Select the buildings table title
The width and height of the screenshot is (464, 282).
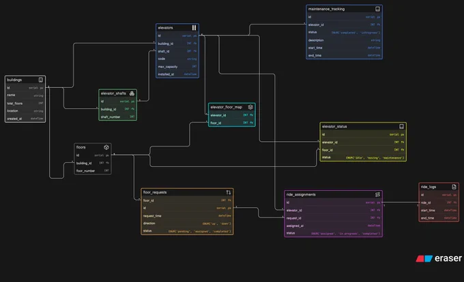[14, 80]
